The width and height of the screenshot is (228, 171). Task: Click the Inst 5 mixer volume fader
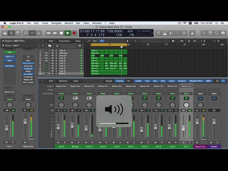58,127
